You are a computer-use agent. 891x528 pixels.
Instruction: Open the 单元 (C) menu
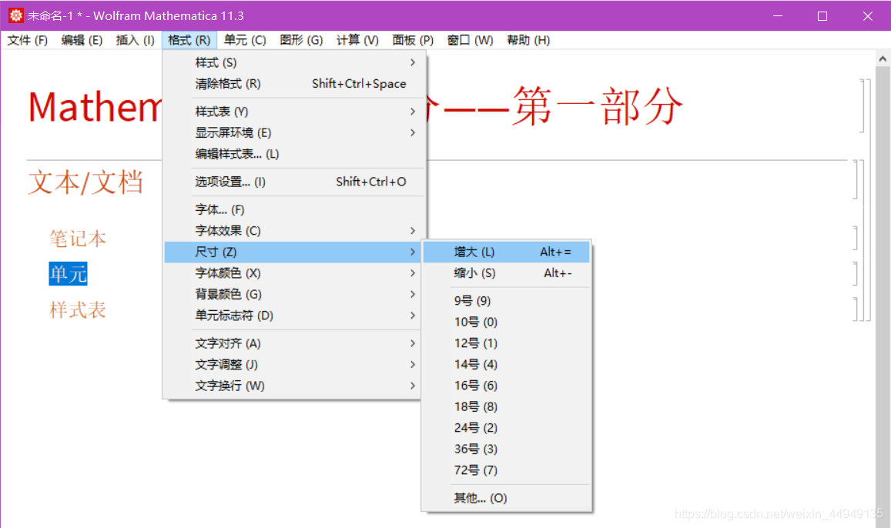[245, 40]
